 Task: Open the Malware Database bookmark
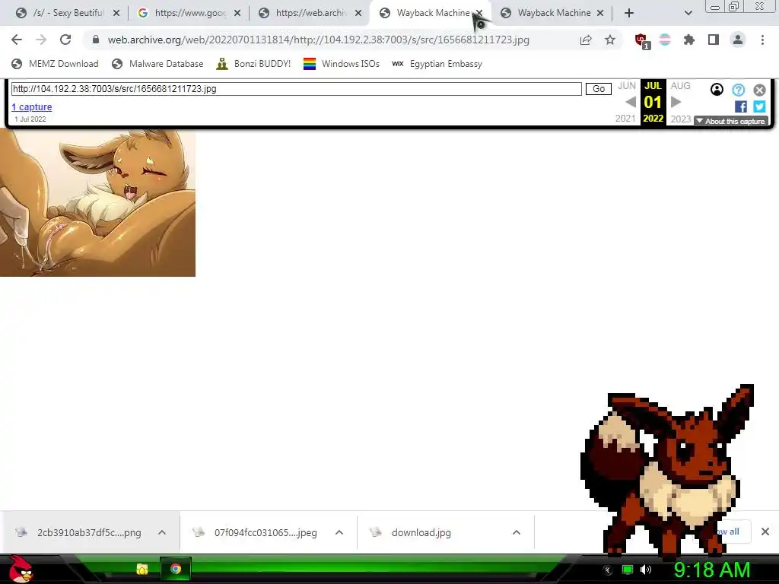[157, 64]
